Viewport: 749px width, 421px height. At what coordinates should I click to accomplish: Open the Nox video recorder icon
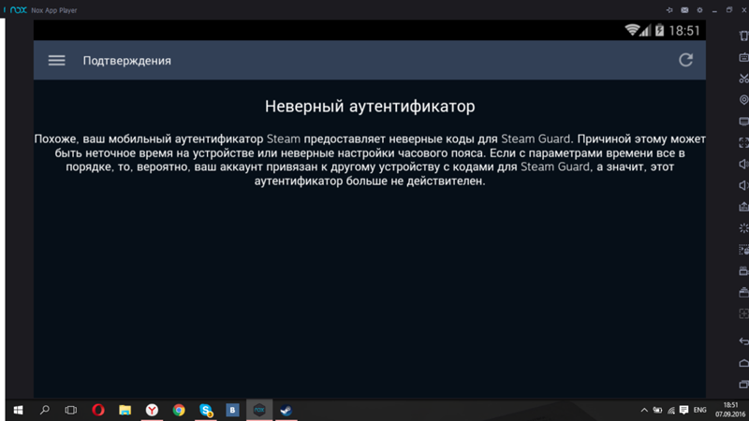click(743, 270)
